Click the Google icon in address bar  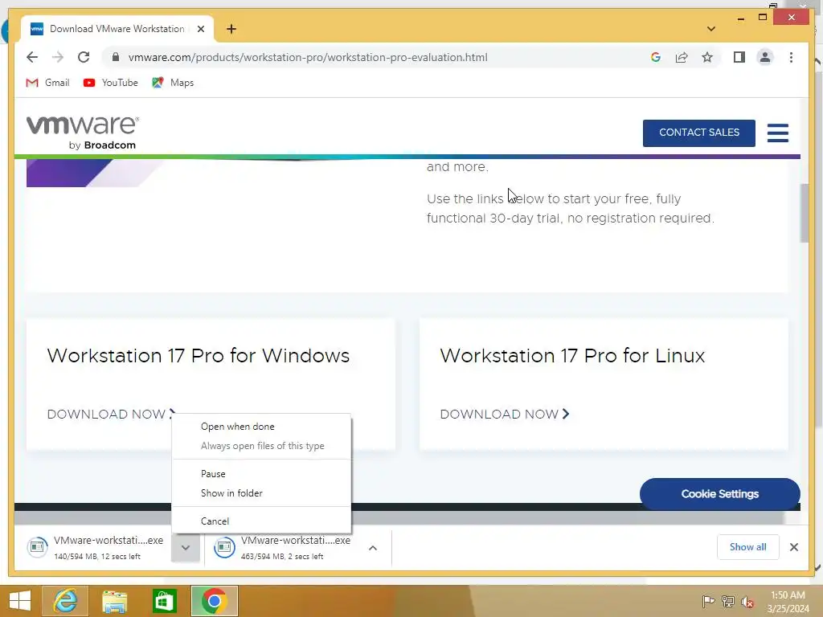point(656,57)
